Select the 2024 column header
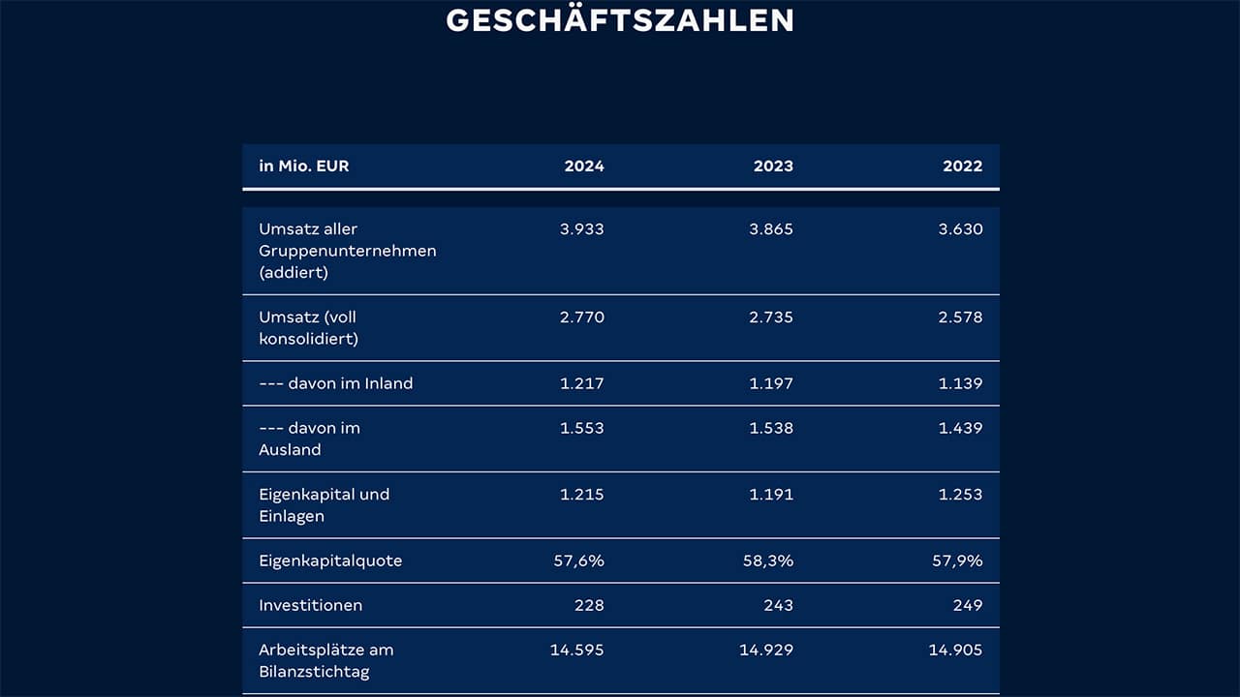 pyautogui.click(x=584, y=166)
